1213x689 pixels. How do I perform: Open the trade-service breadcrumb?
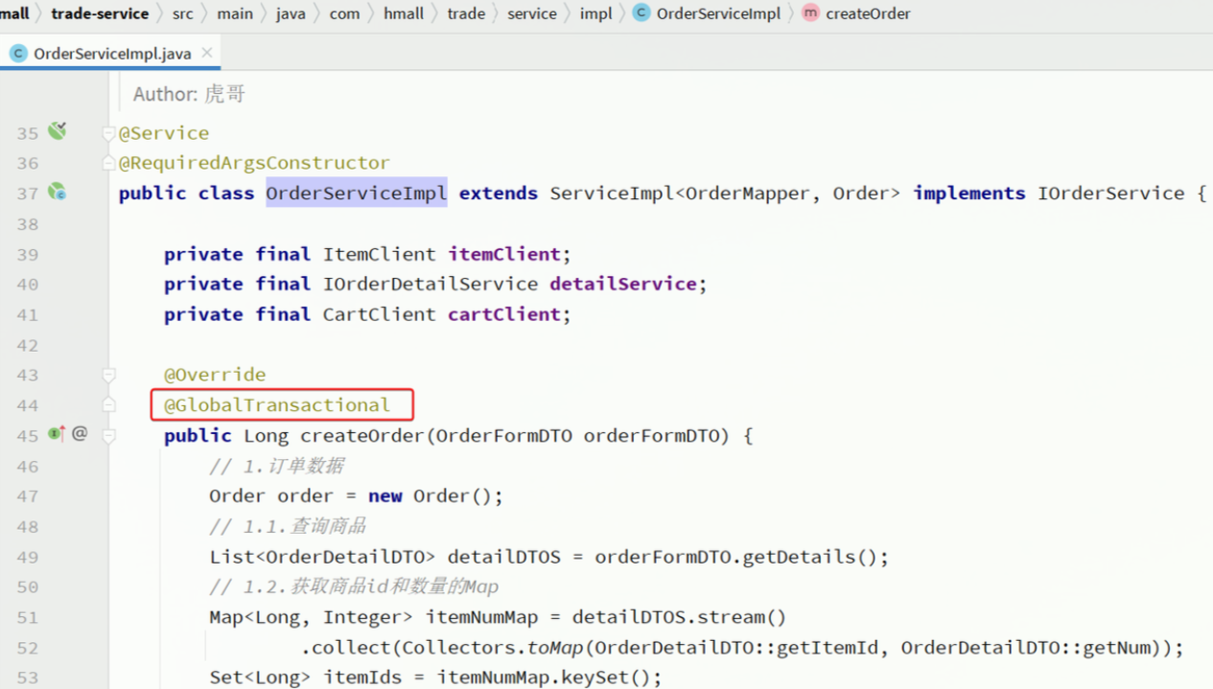(100, 13)
